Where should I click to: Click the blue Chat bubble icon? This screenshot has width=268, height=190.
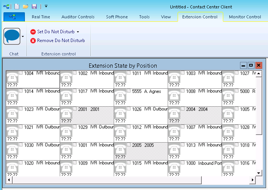[12, 36]
